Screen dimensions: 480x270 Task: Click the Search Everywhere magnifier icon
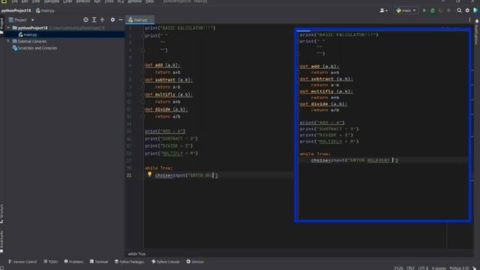pyautogui.click(x=459, y=10)
